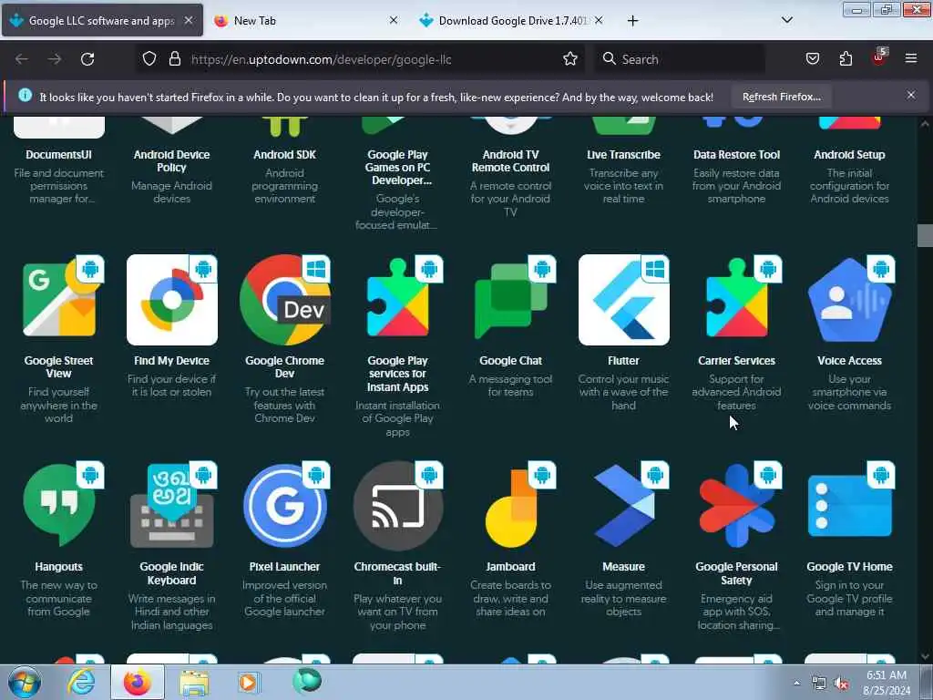Switch to Download Google Drive tab

(512, 20)
